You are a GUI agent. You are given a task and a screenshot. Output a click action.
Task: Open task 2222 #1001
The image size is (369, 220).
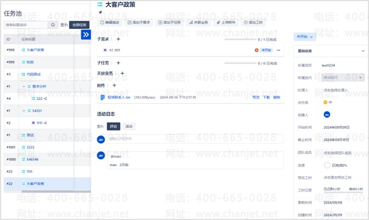tap(30, 148)
